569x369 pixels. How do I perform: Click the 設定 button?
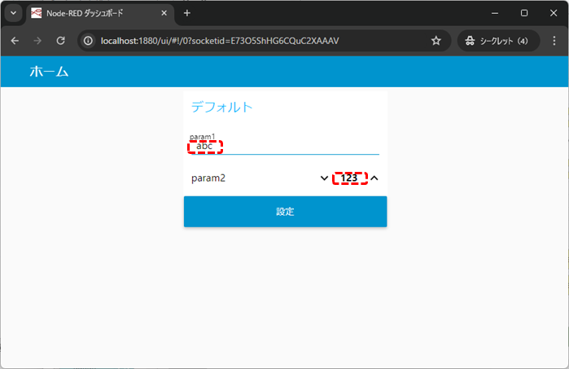click(x=285, y=211)
